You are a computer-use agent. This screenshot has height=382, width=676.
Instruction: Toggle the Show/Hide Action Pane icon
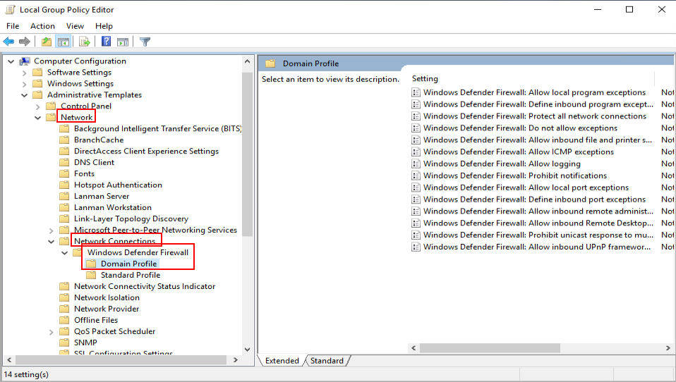(123, 42)
